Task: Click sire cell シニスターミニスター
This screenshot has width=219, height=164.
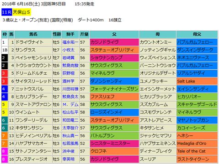Action: point(114,143)
